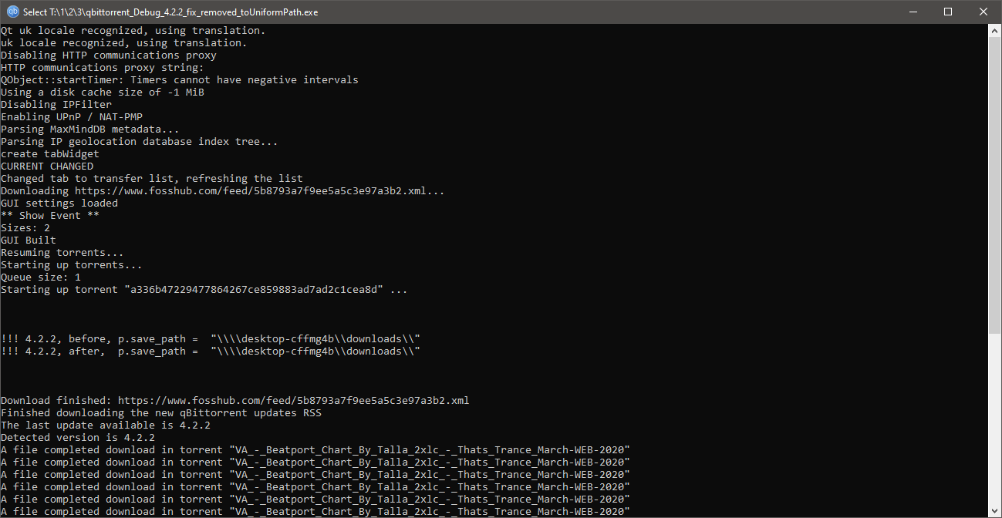The image size is (1002, 518).
Task: Click "Finished downloading the new qBittorrent updates RSS"
Action: 161,413
